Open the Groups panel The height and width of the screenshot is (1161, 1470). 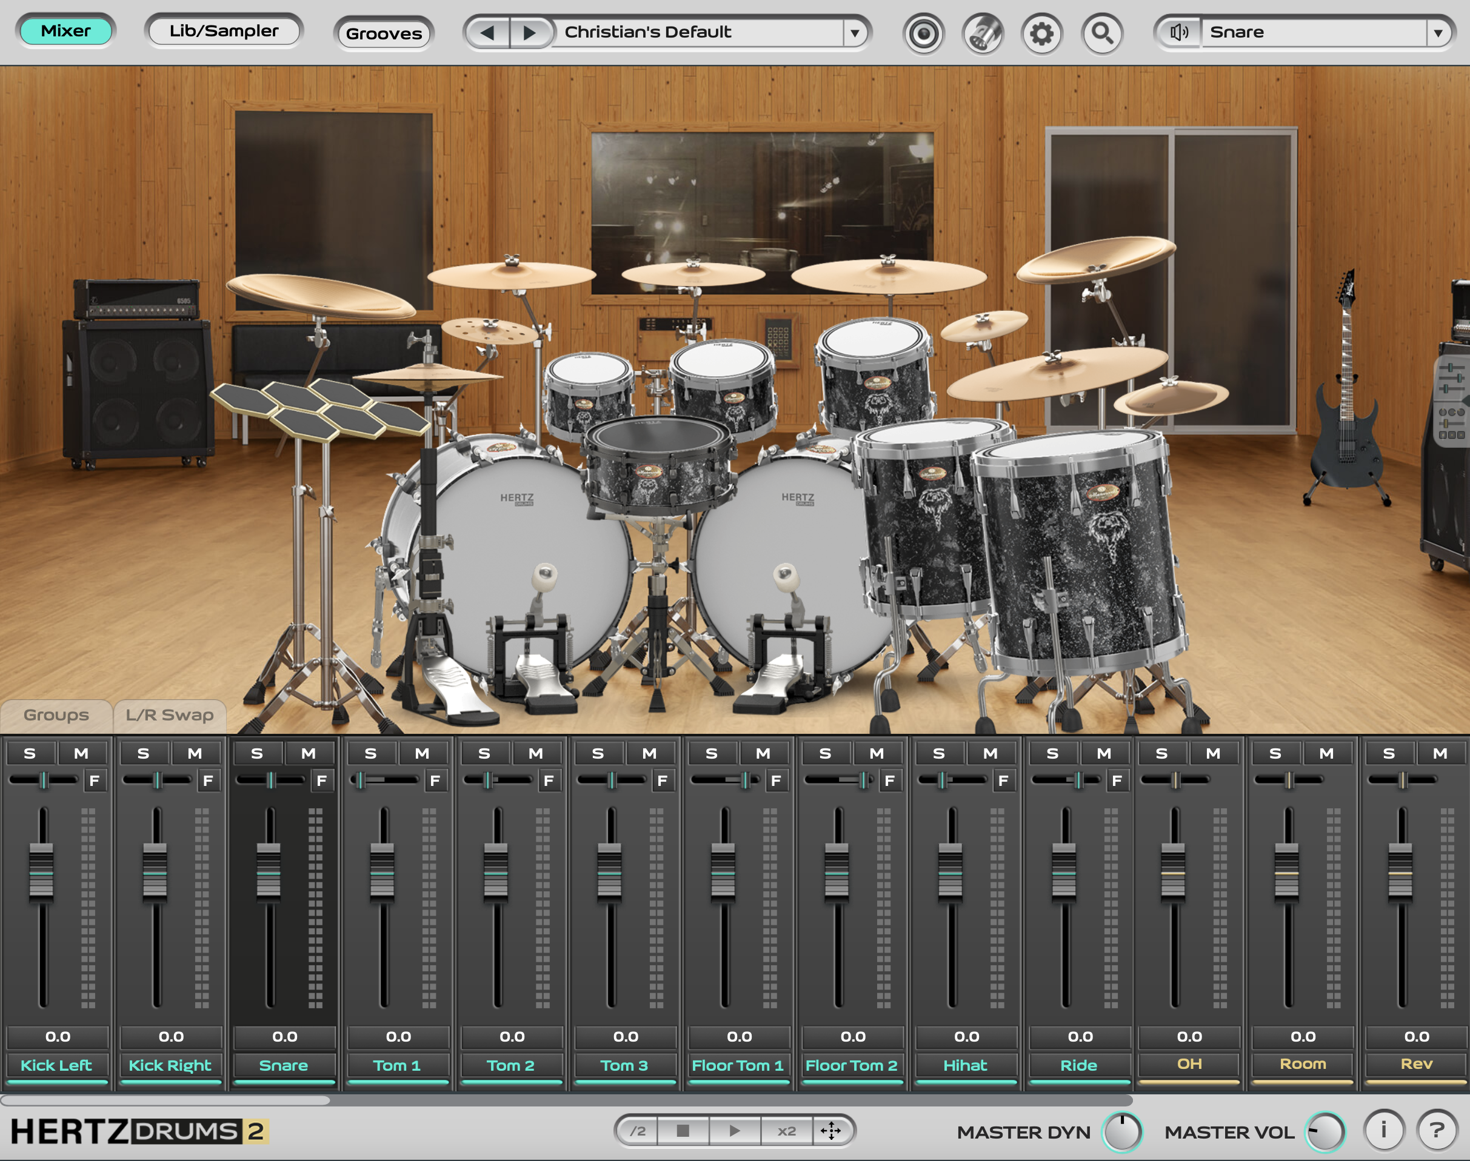(56, 714)
